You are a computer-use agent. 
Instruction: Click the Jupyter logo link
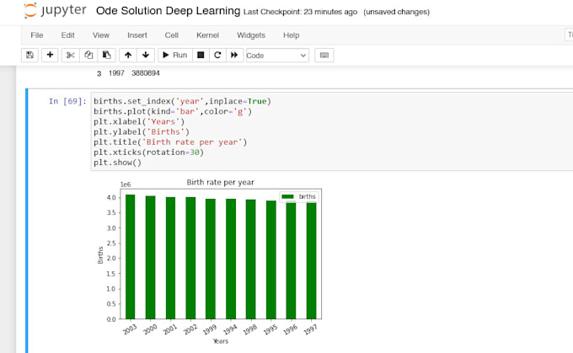54,13
